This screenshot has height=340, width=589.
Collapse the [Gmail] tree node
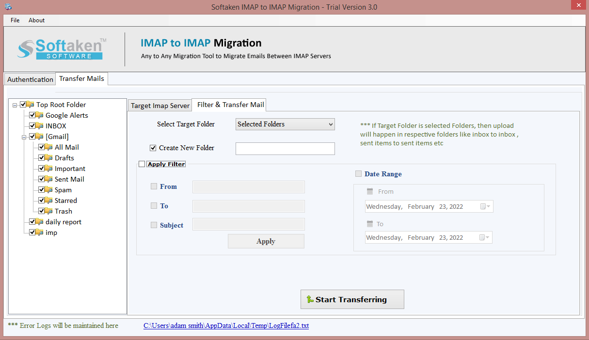tap(25, 137)
